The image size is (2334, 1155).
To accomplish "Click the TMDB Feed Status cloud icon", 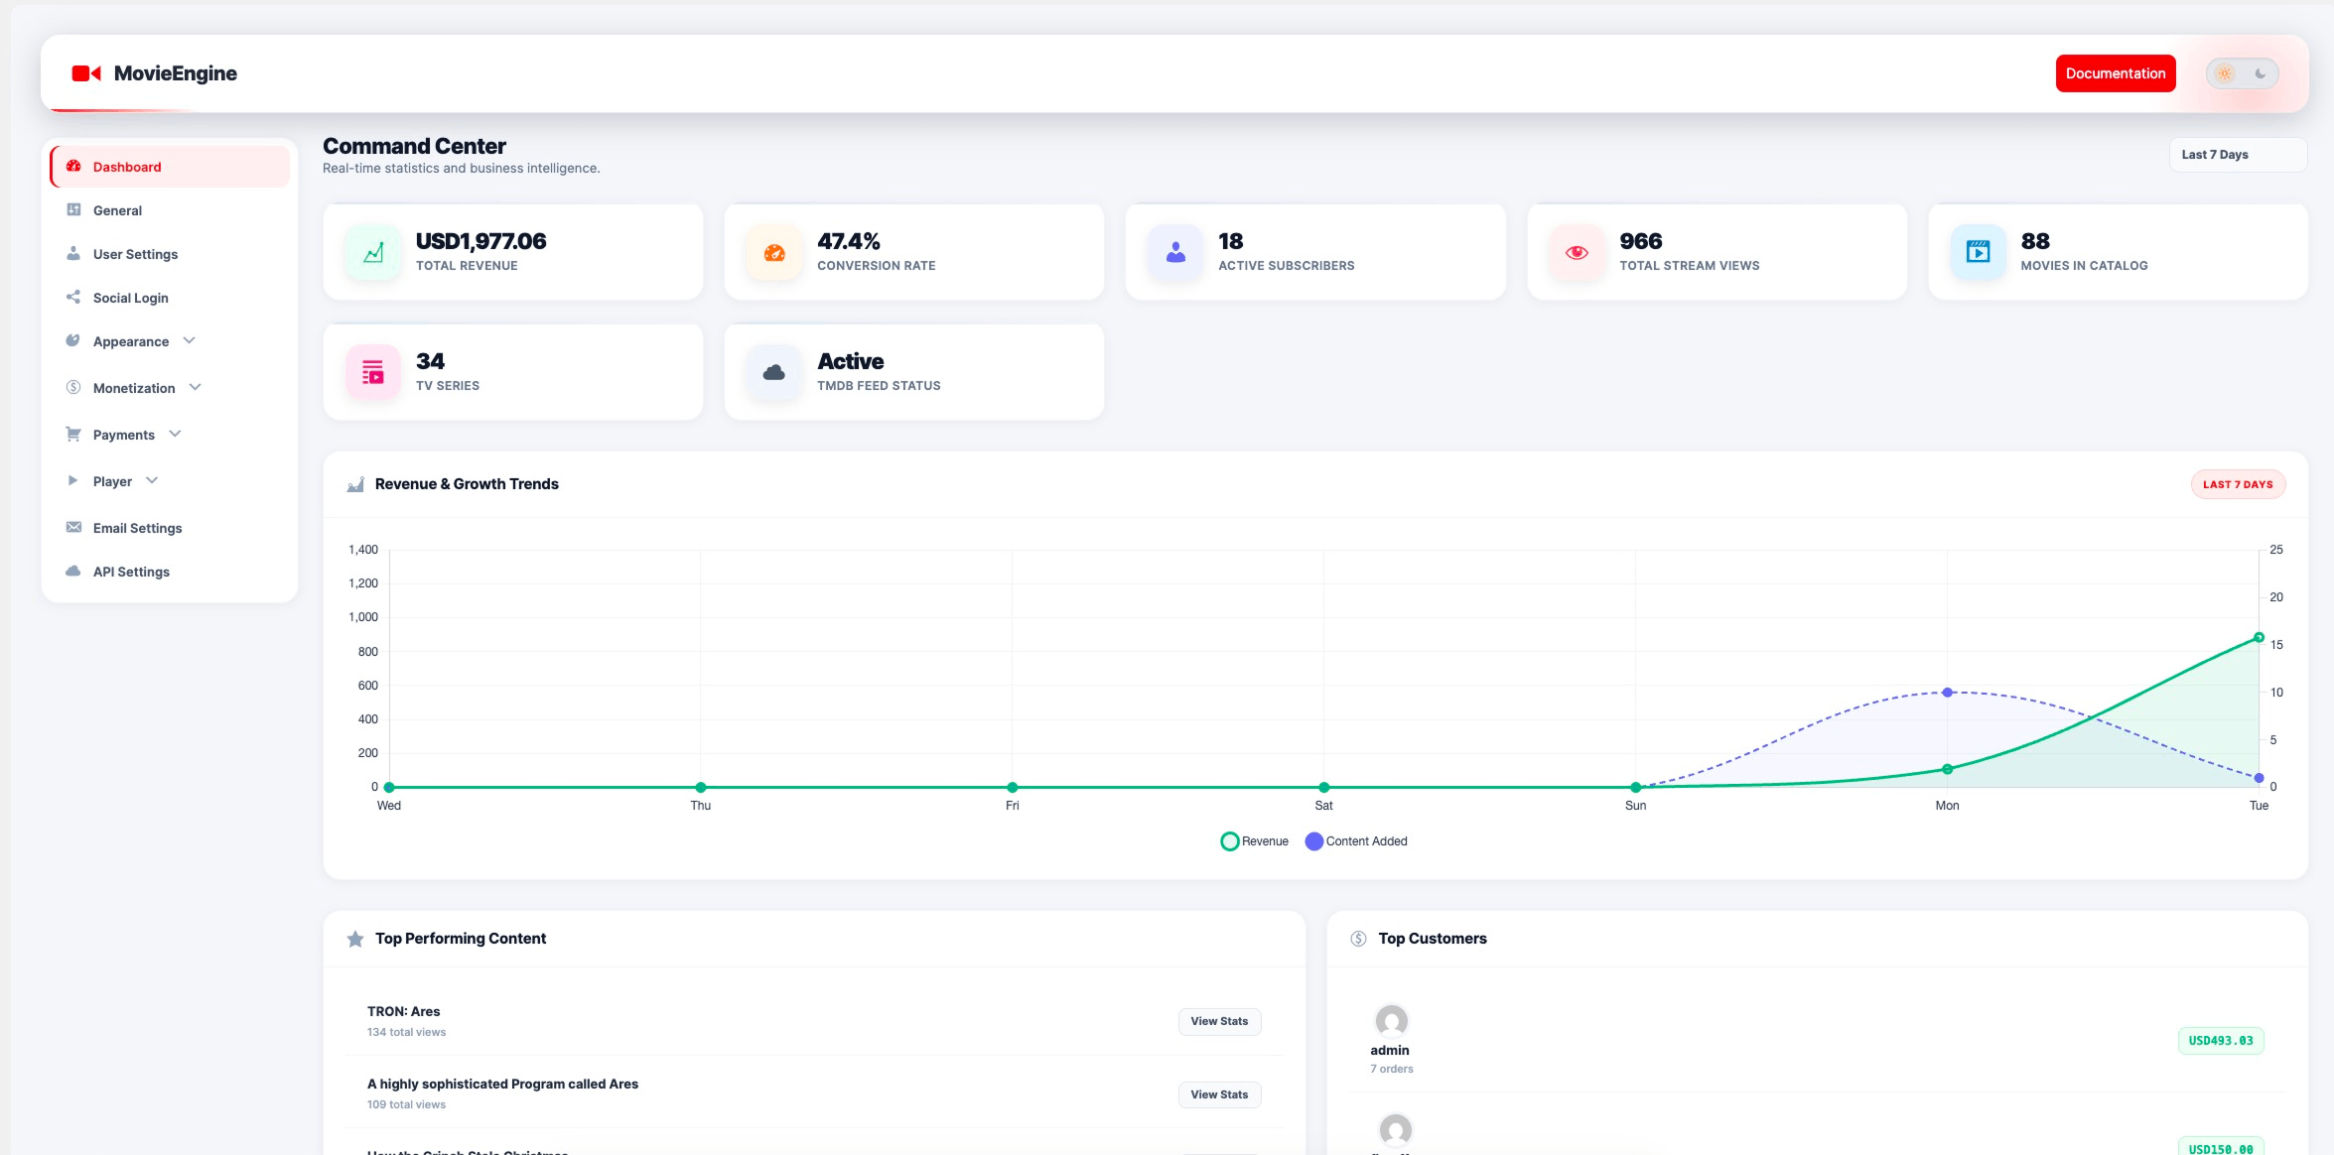I will pos(774,373).
